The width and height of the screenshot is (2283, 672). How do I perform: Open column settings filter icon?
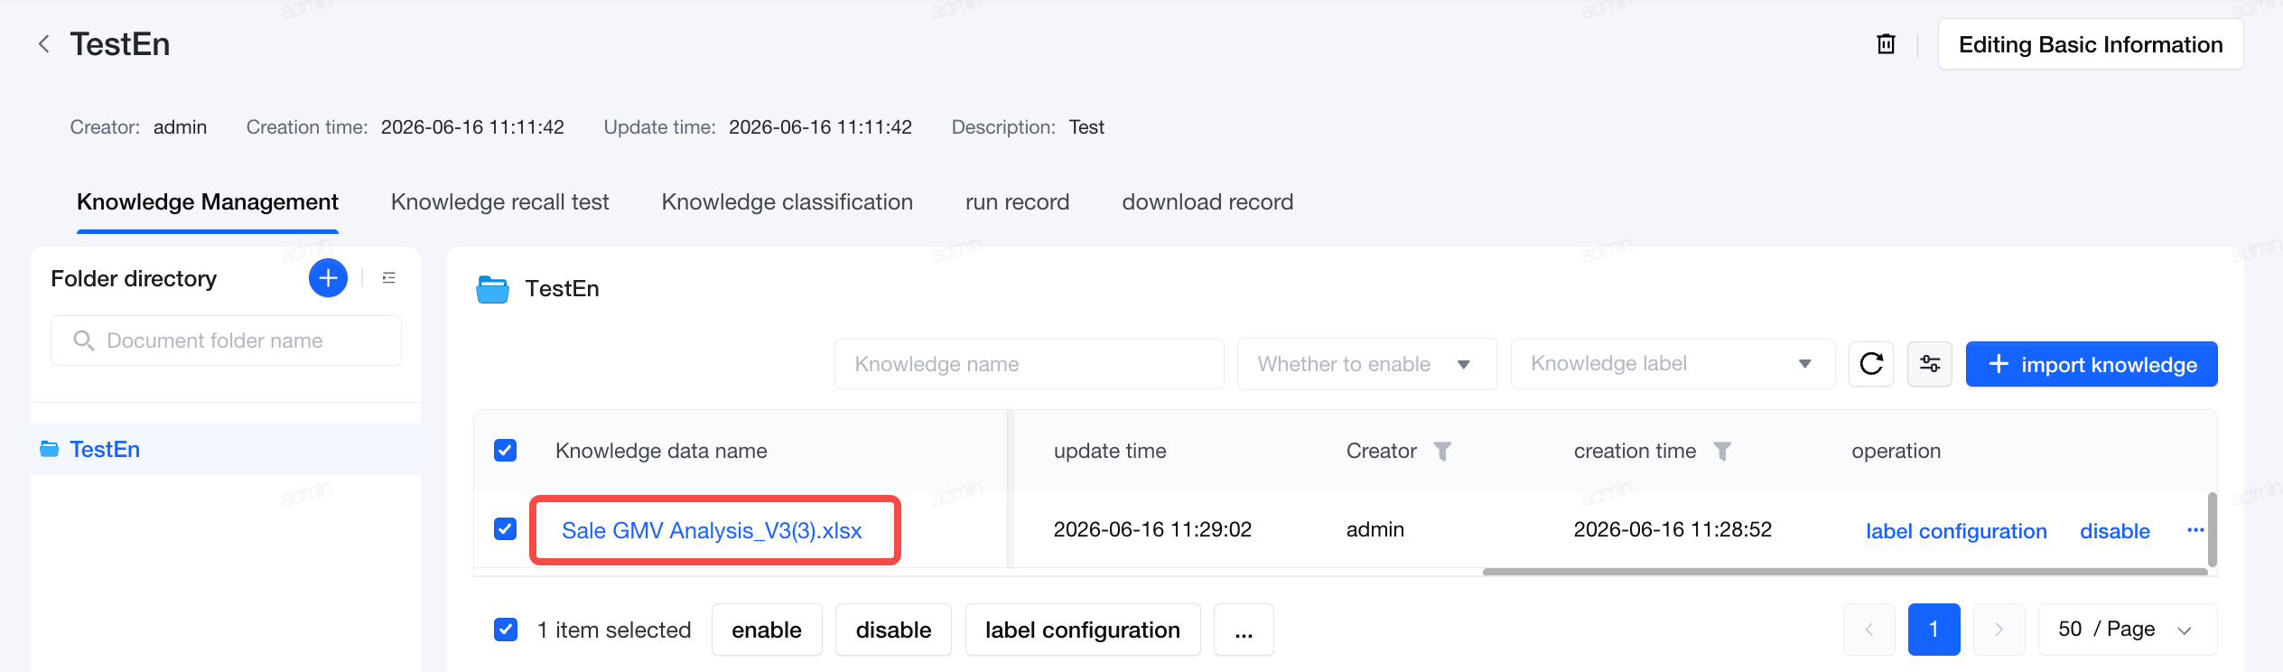(x=1930, y=364)
